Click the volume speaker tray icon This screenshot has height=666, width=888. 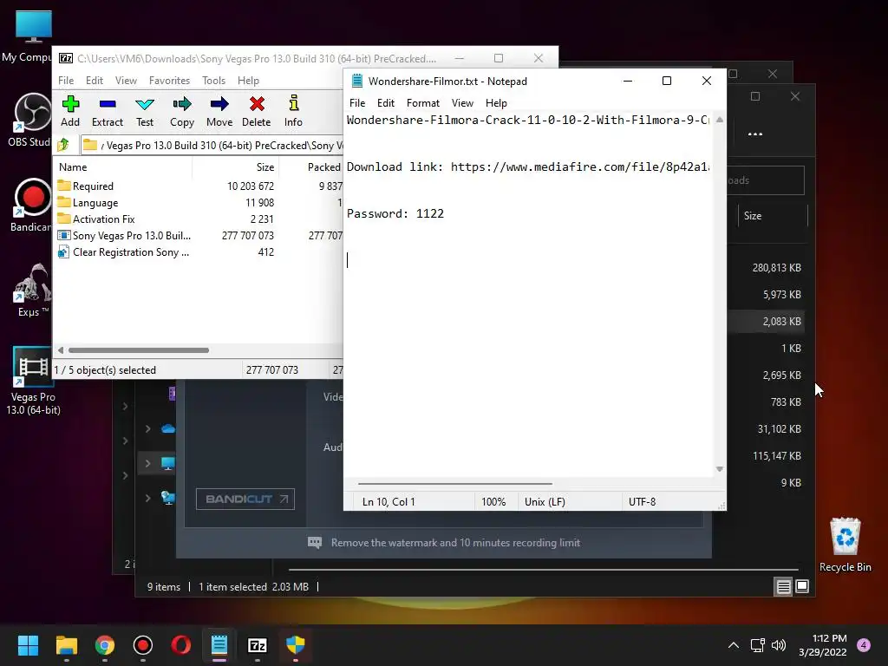[779, 645]
